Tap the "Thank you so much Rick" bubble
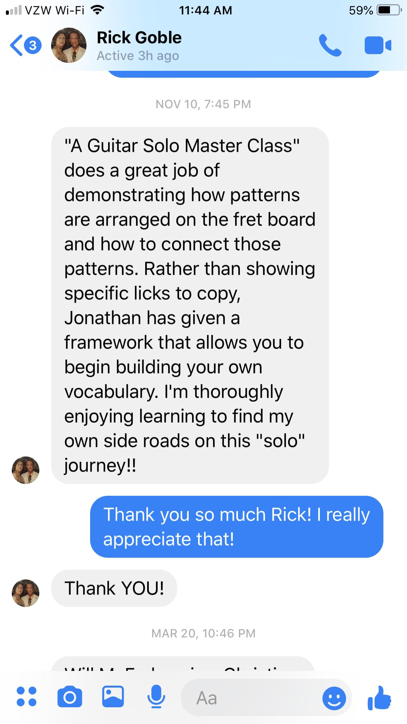This screenshot has height=724, width=407. 237,527
